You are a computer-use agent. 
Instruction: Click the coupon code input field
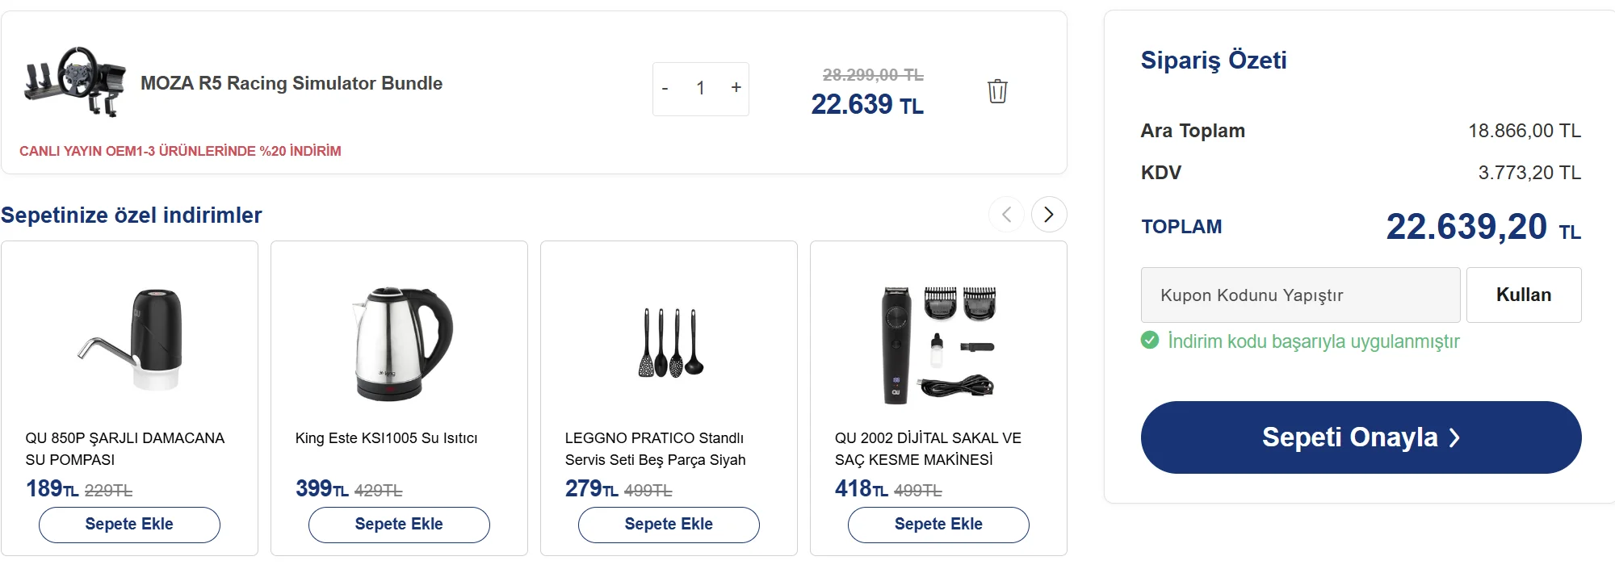1300,295
